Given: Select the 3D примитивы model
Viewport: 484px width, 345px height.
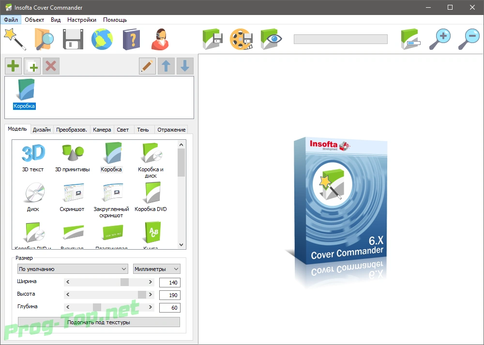Looking at the screenshot, I should tap(72, 157).
